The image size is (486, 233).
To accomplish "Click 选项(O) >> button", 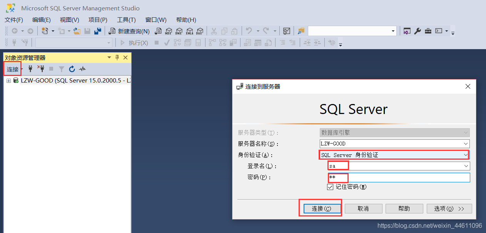I will 449,208.
